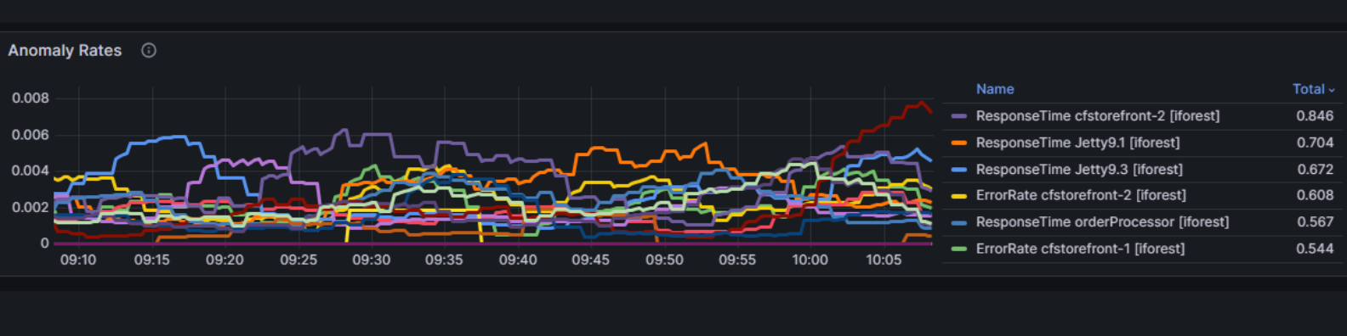This screenshot has height=336, width=1347.
Task: Click the dark red peak near 10:07
Action: click(921, 104)
